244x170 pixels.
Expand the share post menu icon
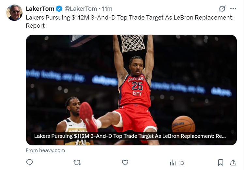(233, 162)
